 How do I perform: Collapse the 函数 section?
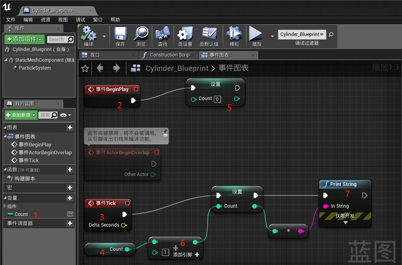click(x=5, y=169)
